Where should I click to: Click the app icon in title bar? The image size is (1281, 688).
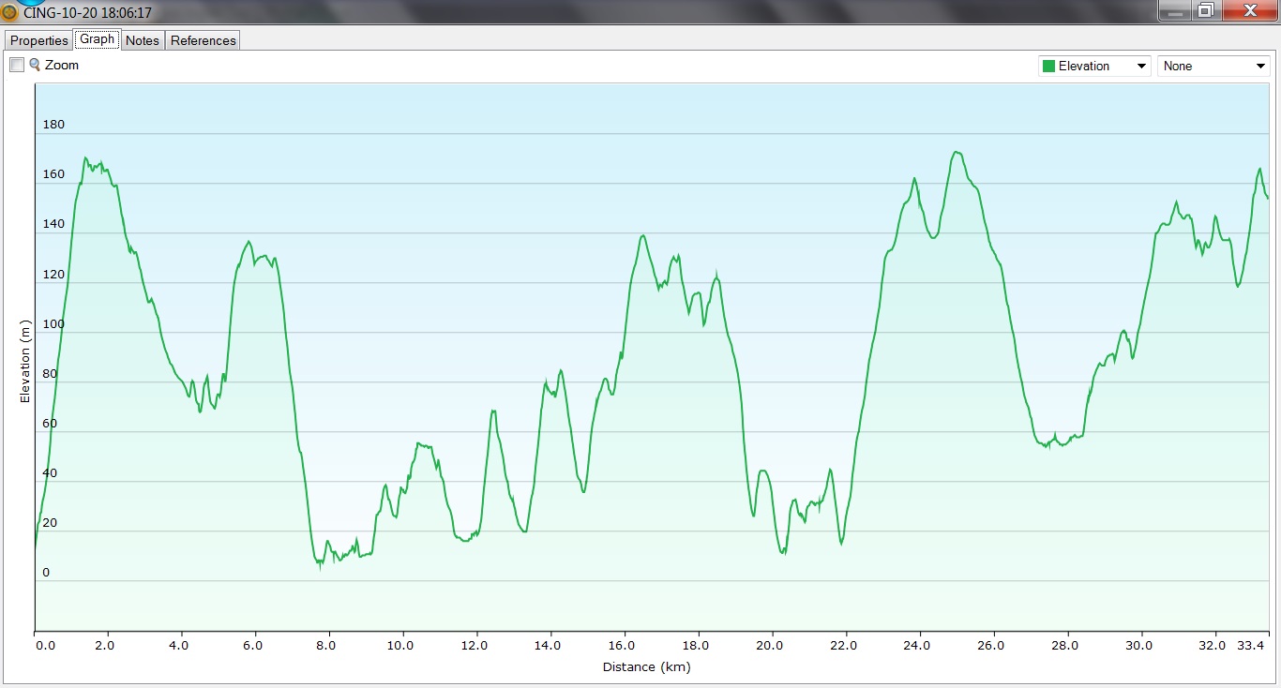click(x=10, y=13)
